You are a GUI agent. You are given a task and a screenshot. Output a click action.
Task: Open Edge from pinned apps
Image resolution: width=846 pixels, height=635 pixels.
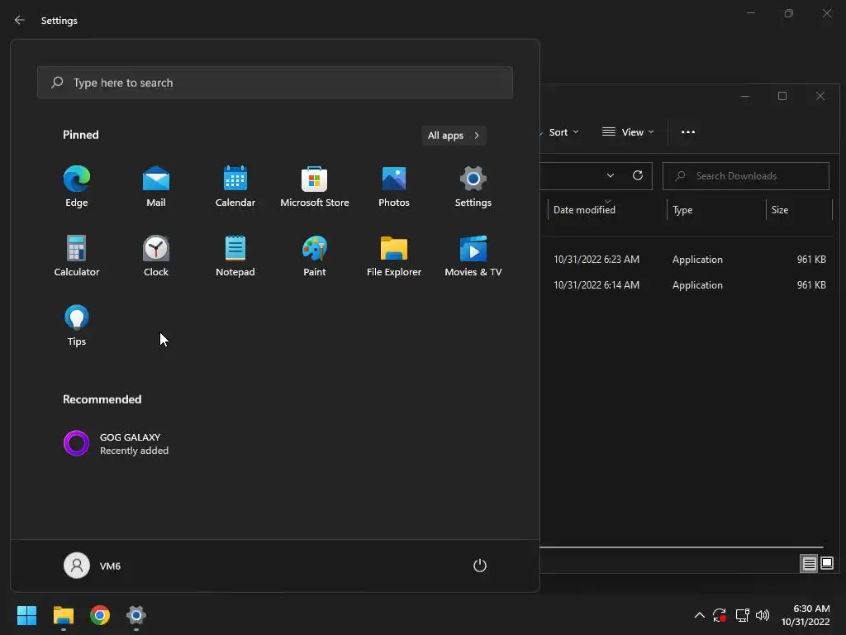[x=77, y=187]
